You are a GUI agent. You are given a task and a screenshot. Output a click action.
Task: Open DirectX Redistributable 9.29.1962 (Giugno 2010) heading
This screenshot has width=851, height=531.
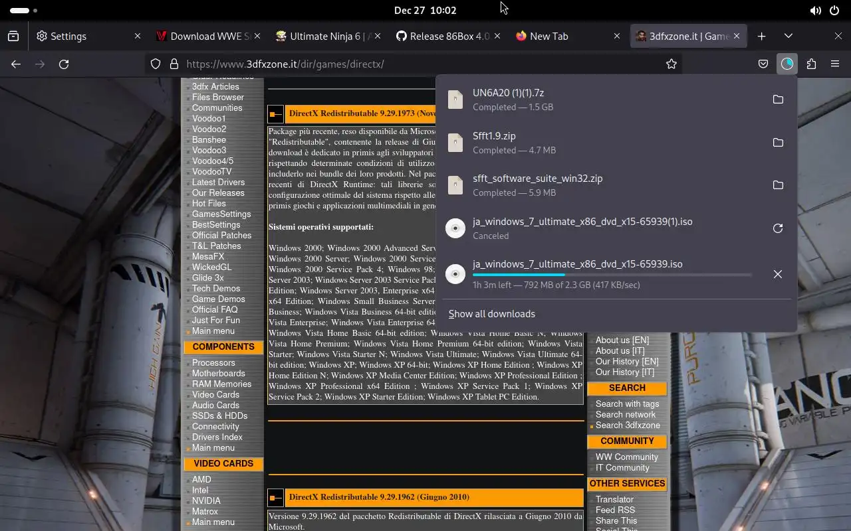pos(379,497)
